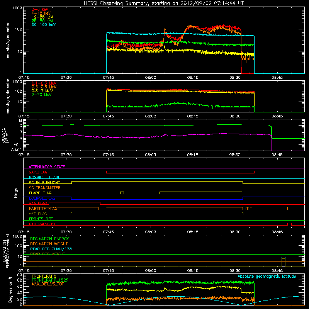Screen dimensions: 309x309
Task: Select the 50-100 keV legend label
Action: pos(44,25)
